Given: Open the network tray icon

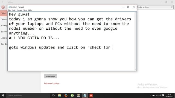Looking at the screenshot, I should pos(157,96).
